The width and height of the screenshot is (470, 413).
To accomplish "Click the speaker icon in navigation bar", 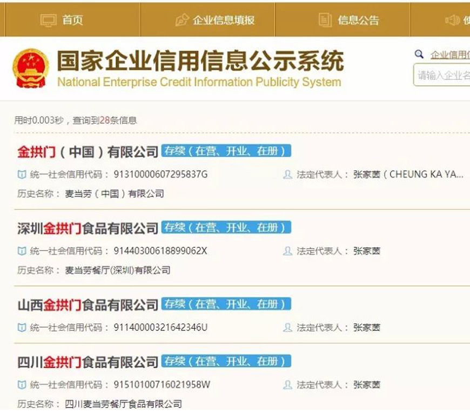I will [x=452, y=20].
